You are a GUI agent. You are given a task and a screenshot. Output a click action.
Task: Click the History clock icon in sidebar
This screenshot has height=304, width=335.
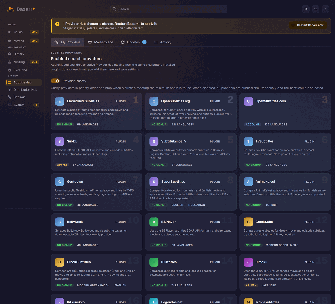click(x=10, y=54)
